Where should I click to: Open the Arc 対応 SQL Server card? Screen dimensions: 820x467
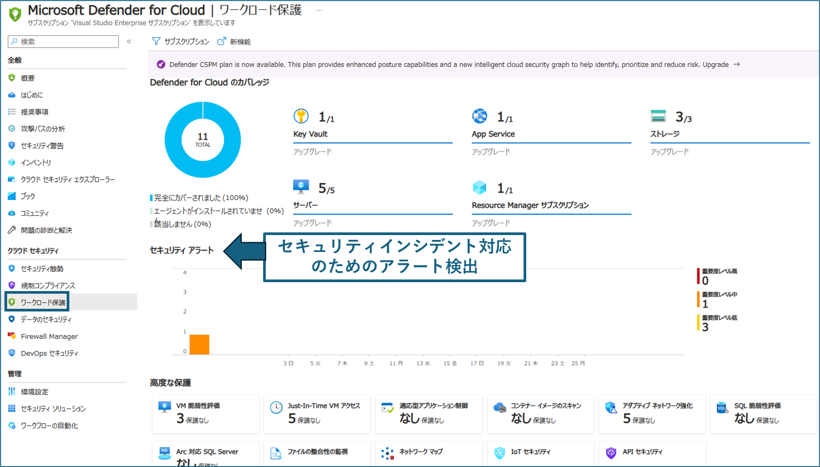coord(205,454)
